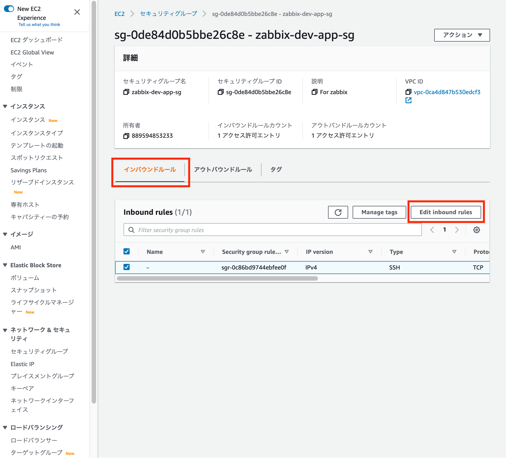Click the search icon in rules filter

point(131,230)
